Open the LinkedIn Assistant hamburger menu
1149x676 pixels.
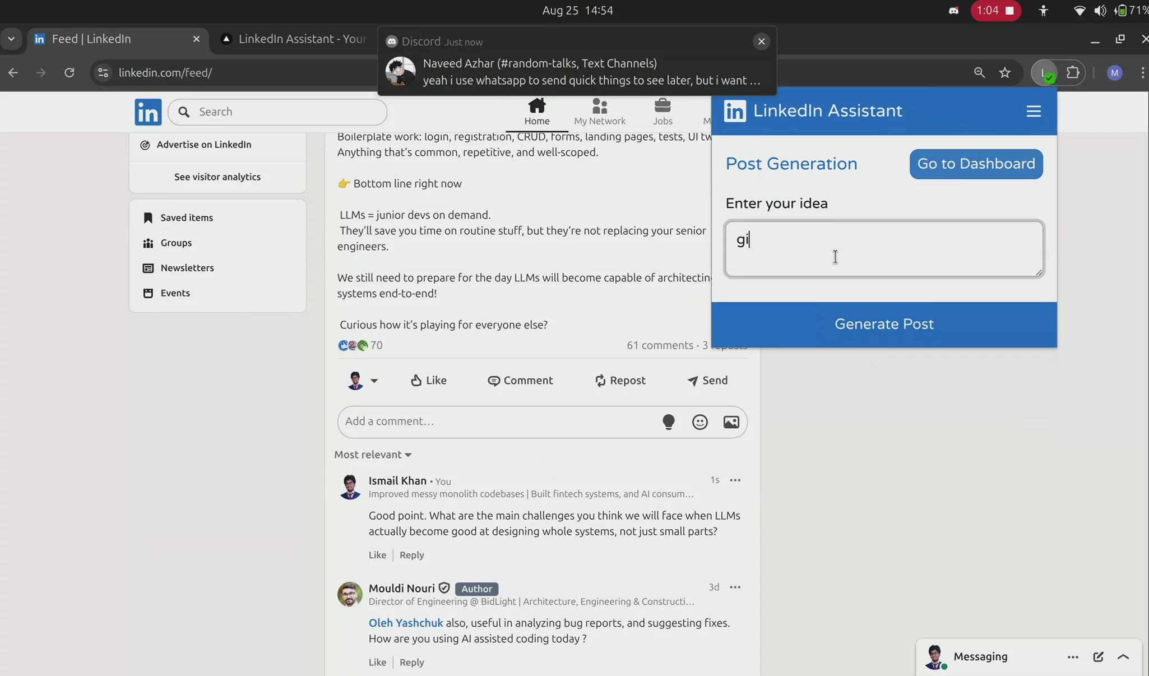coord(1034,110)
